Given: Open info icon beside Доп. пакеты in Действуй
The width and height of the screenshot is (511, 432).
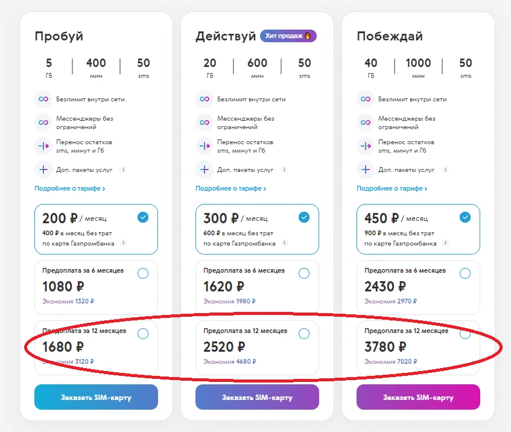Looking at the screenshot, I should point(284,170).
